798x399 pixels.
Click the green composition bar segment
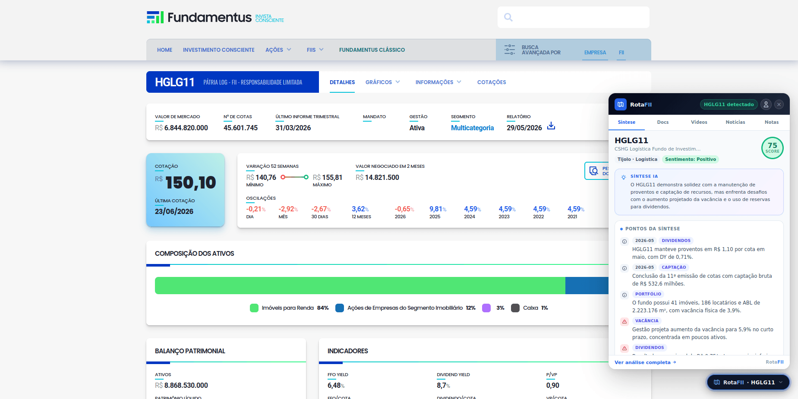point(360,286)
